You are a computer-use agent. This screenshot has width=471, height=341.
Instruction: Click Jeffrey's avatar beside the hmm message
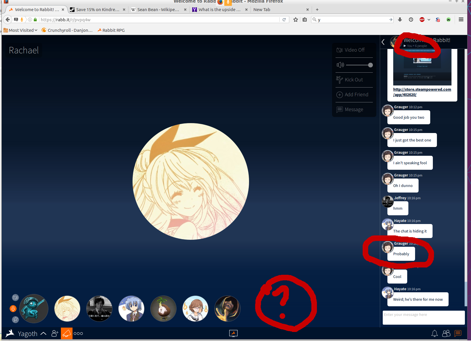click(x=388, y=202)
